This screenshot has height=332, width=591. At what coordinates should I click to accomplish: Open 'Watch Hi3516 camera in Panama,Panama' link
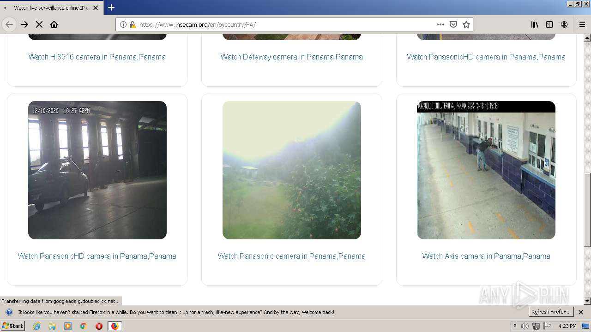[x=97, y=57]
